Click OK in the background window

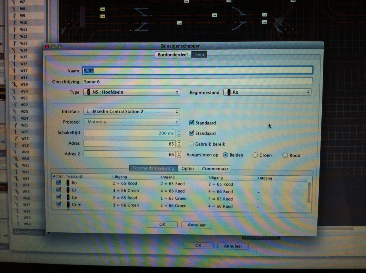(198, 245)
